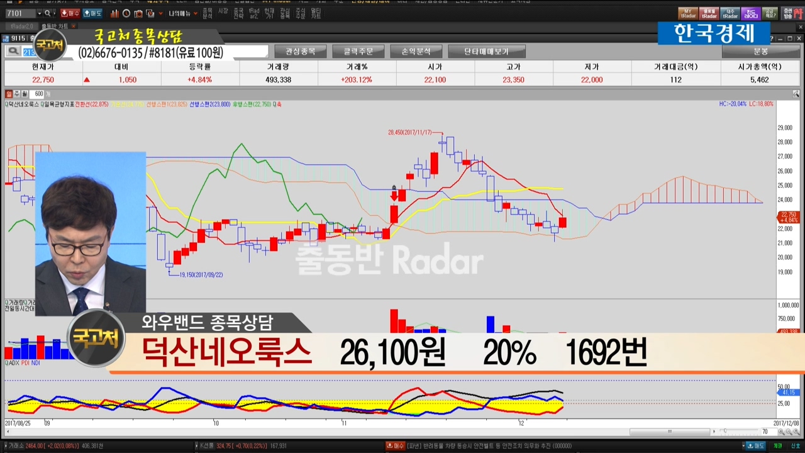
Task: Select the 일 daily period toggle
Action: click(x=9, y=94)
